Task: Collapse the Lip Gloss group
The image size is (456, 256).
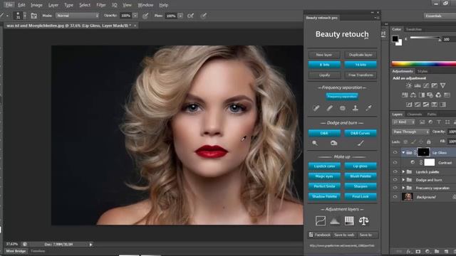Action: click(403, 152)
